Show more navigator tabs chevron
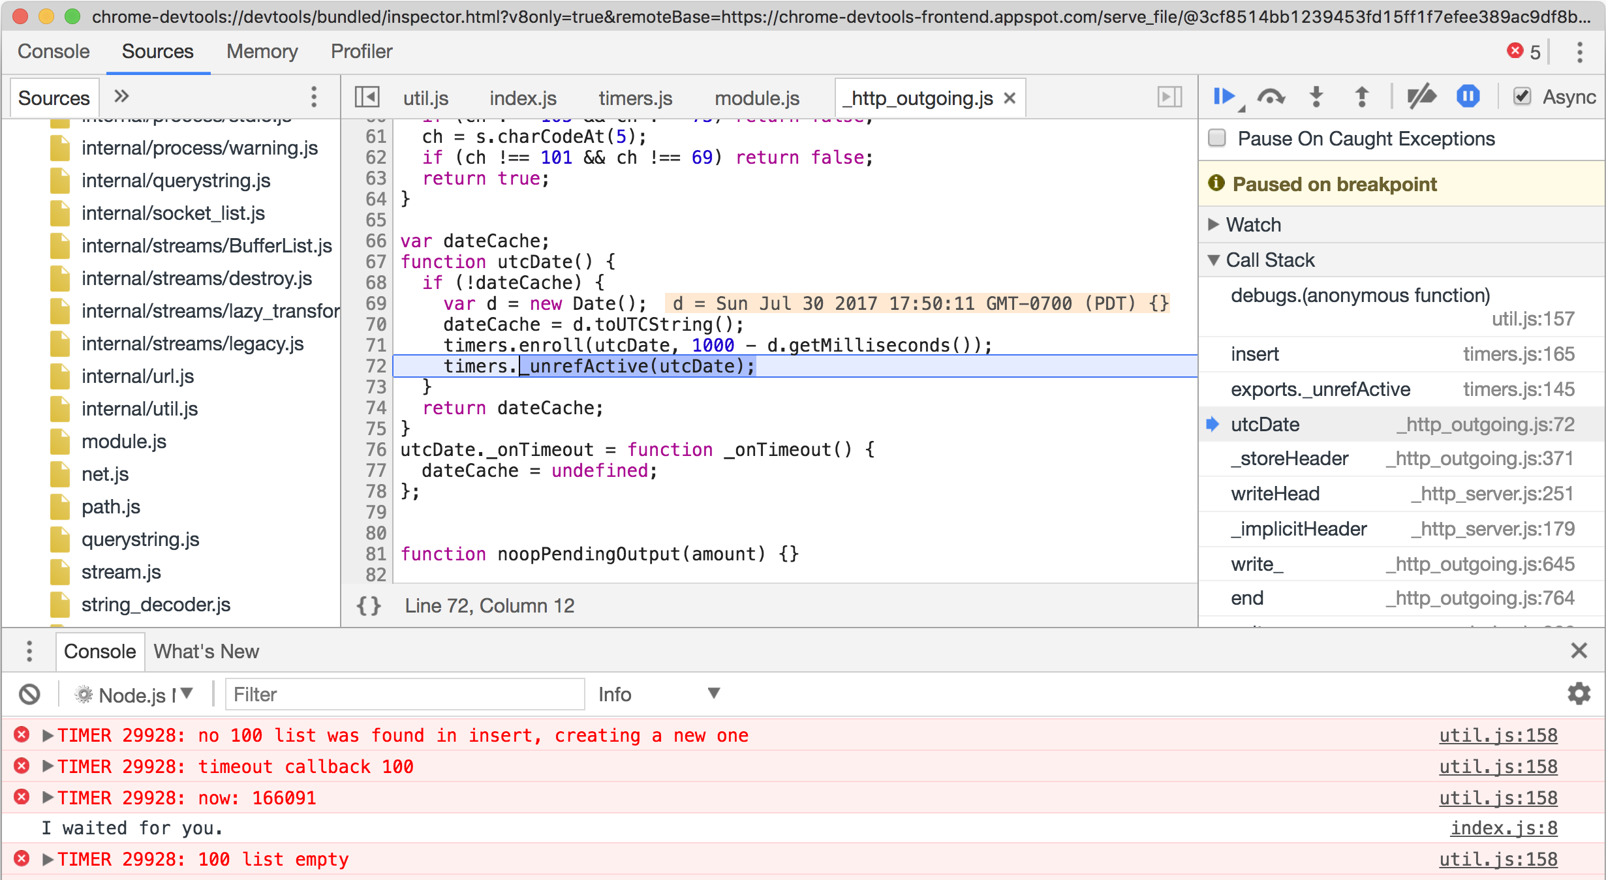 coord(121,97)
